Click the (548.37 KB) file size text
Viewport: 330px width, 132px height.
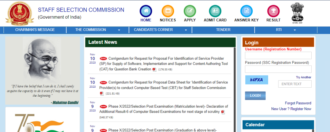[106, 118]
